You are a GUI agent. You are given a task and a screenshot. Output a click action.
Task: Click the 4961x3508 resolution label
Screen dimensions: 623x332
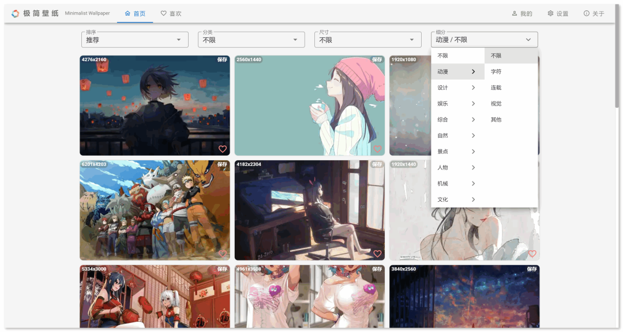coord(249,269)
